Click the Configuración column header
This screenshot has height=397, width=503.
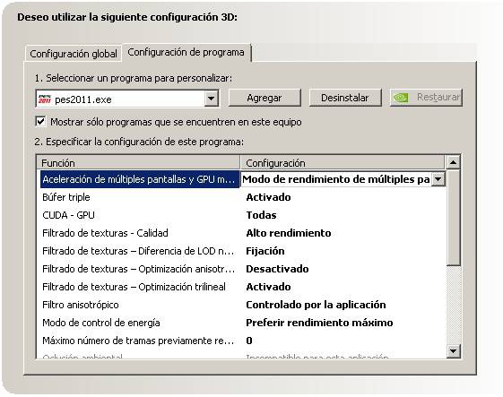click(x=343, y=163)
